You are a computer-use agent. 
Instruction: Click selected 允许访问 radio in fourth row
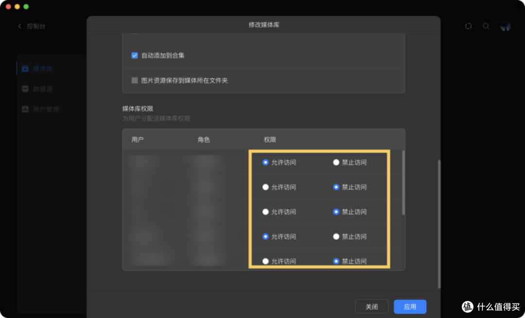265,237
